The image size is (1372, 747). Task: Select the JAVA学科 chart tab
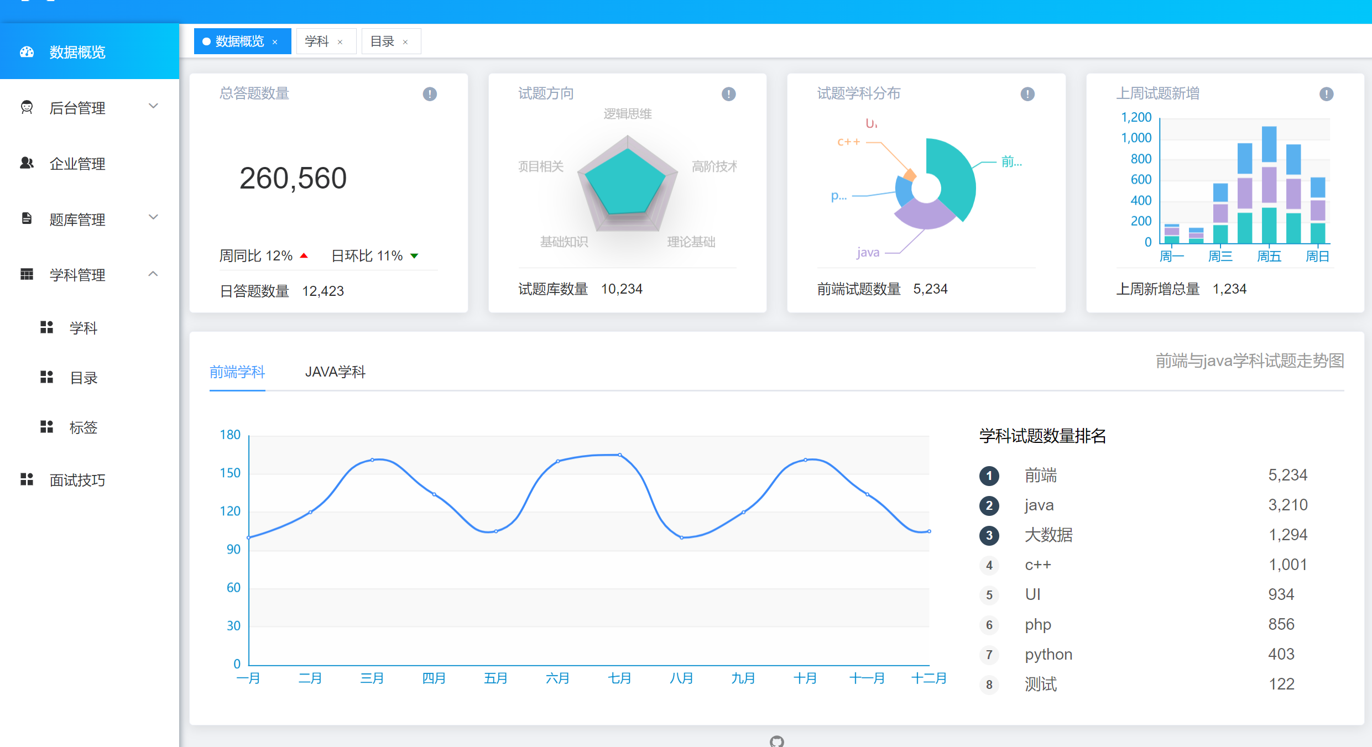click(x=335, y=372)
